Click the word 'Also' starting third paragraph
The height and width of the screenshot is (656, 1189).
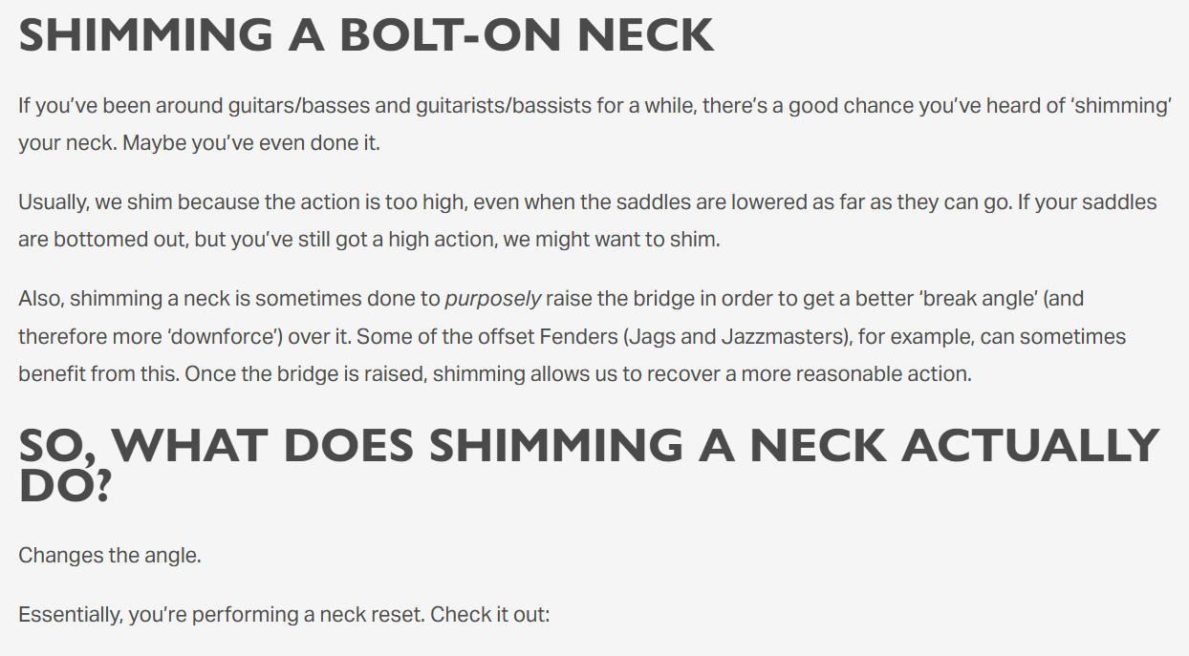[38, 299]
